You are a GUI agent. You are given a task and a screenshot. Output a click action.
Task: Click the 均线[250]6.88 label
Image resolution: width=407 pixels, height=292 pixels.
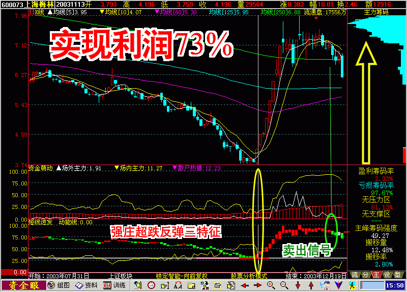click(x=281, y=12)
